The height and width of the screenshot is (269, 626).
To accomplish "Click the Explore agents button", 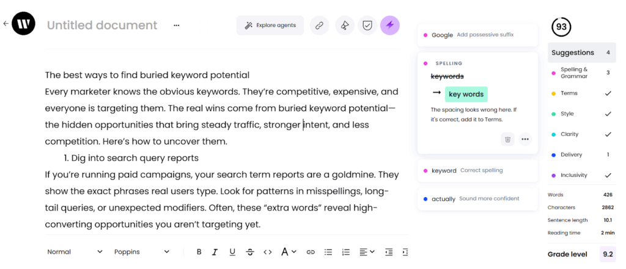I will [270, 26].
